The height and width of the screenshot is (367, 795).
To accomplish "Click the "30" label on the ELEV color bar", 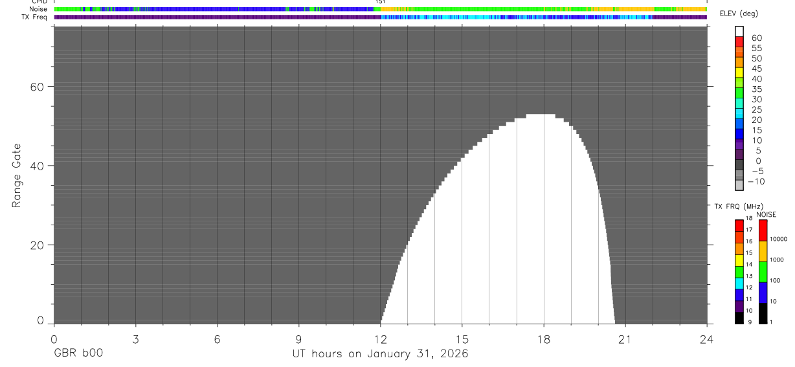I will (756, 100).
